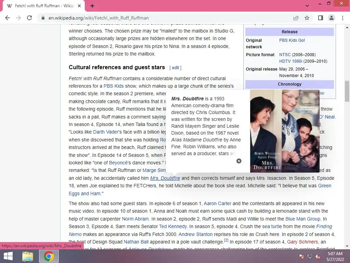Open the Chrome profile menu
Image resolution: width=350 pixels, height=263 pixels.
click(332, 18)
